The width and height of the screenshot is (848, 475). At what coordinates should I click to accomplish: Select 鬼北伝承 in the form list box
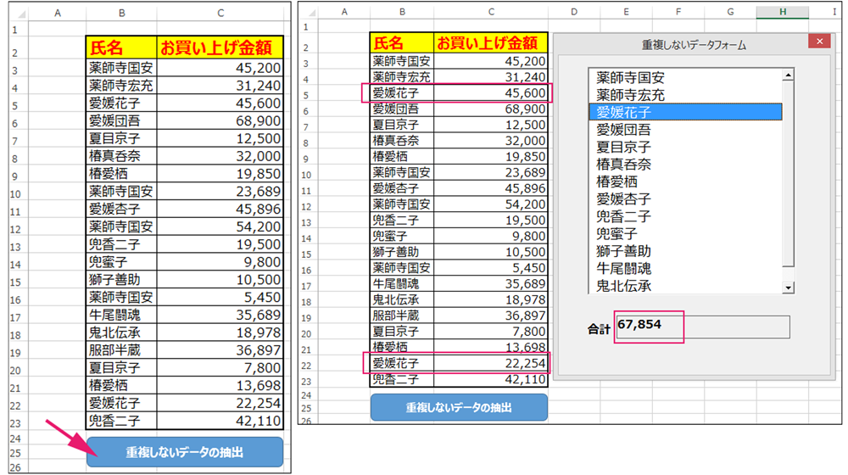pos(624,286)
